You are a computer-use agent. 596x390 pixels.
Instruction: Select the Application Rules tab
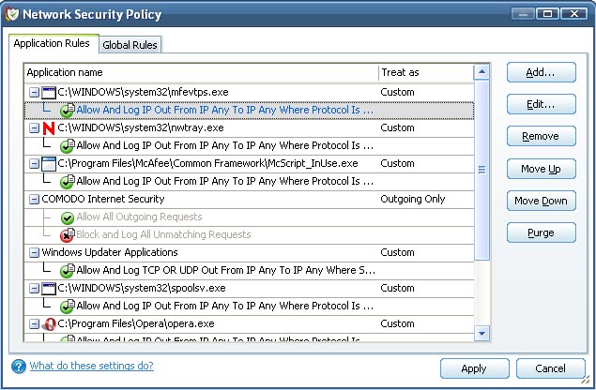(52, 43)
